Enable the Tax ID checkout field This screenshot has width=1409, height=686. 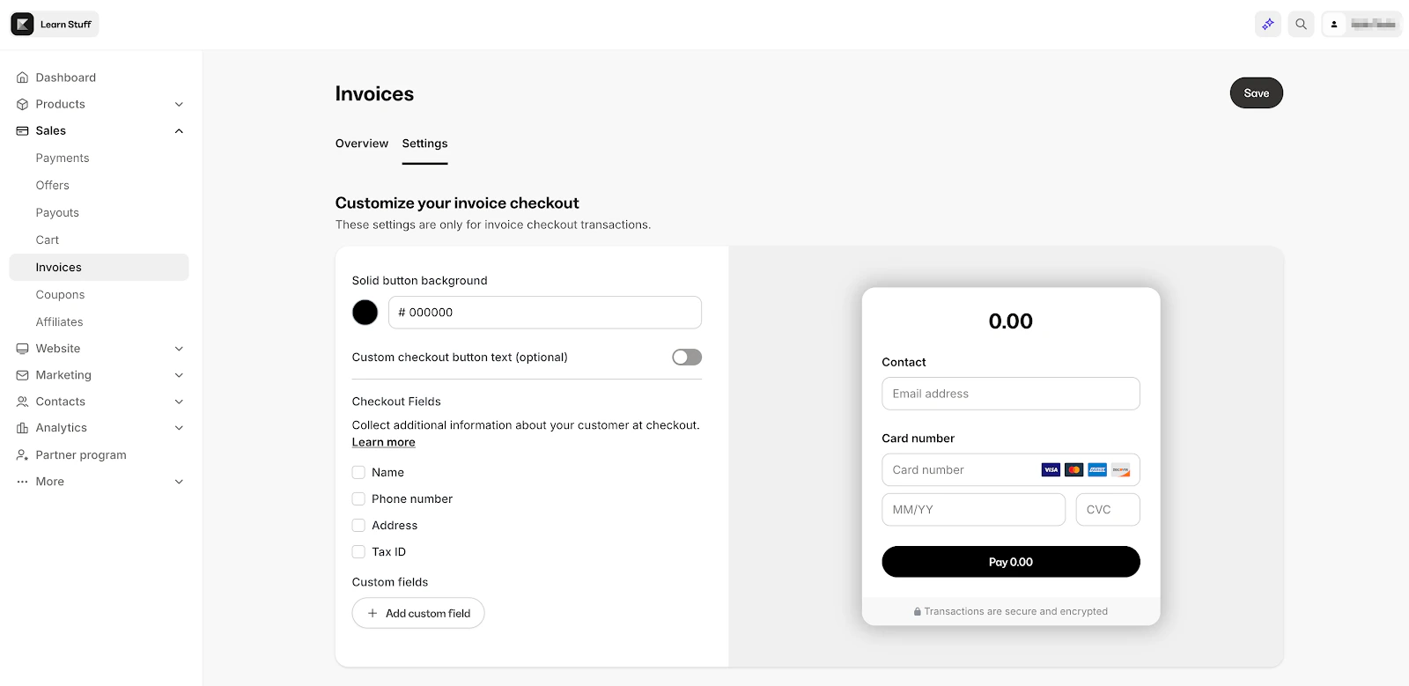coord(358,551)
